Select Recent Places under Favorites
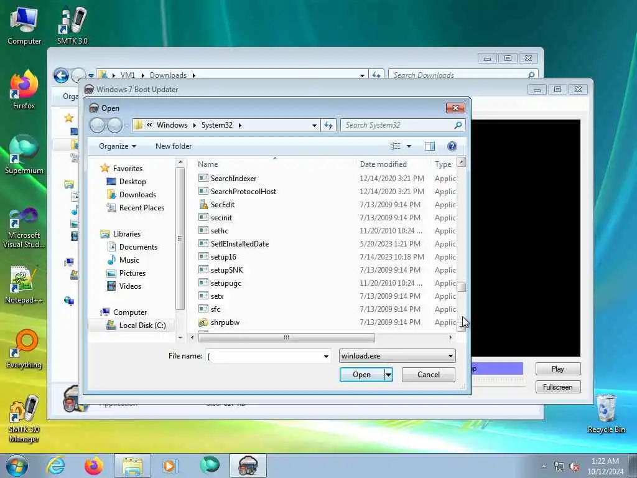The image size is (637, 478). 141,208
